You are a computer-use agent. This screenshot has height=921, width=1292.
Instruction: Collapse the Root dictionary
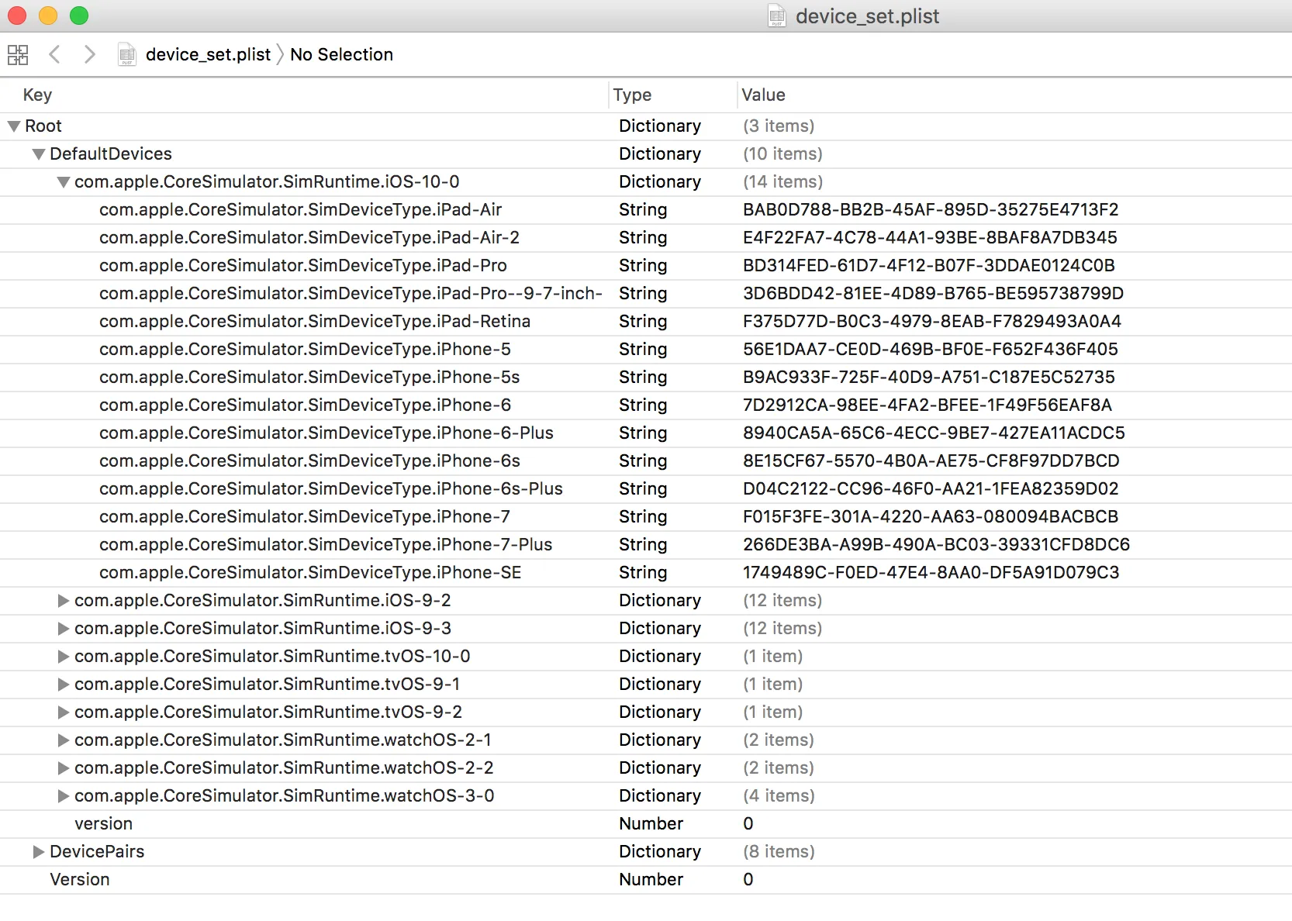click(14, 126)
